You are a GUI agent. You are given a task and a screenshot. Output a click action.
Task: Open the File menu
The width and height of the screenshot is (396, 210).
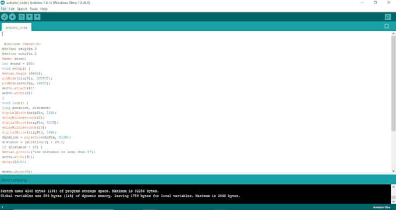pos(3,9)
